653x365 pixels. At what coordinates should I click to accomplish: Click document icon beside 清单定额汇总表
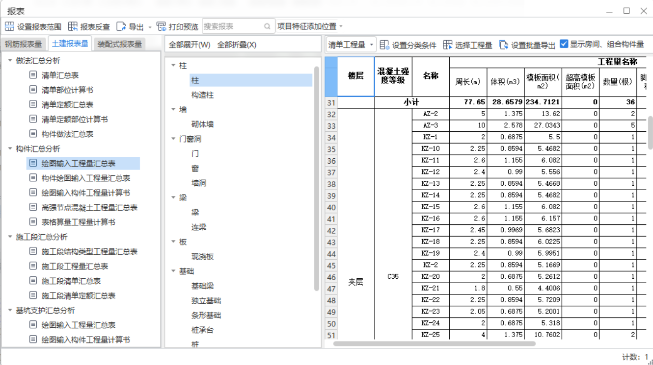click(x=33, y=104)
